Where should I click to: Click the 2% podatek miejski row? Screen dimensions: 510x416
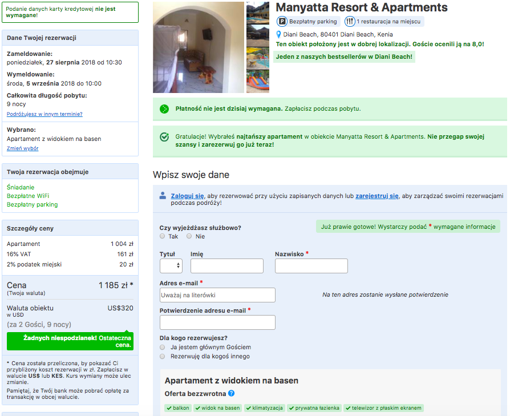(x=70, y=264)
